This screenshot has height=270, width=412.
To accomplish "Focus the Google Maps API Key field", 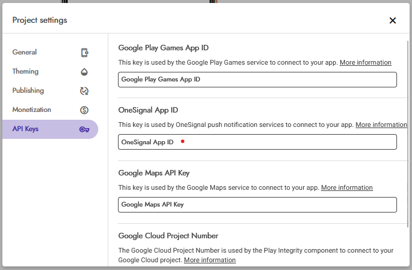I will (x=257, y=205).
